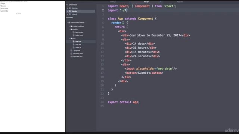Viewport: 239px width, 134px height.
Task: Click the '30 hours' text in code
Action: coord(140,48)
